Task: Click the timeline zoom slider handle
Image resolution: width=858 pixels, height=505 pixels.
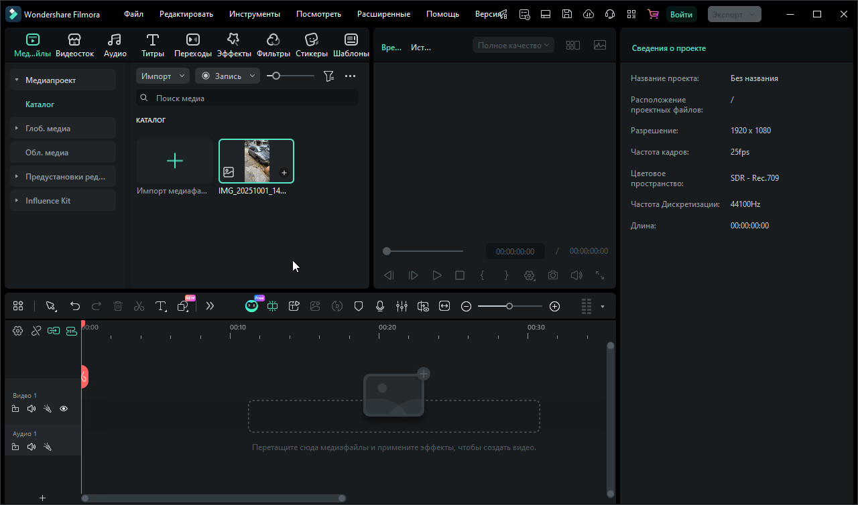Action: 509,306
